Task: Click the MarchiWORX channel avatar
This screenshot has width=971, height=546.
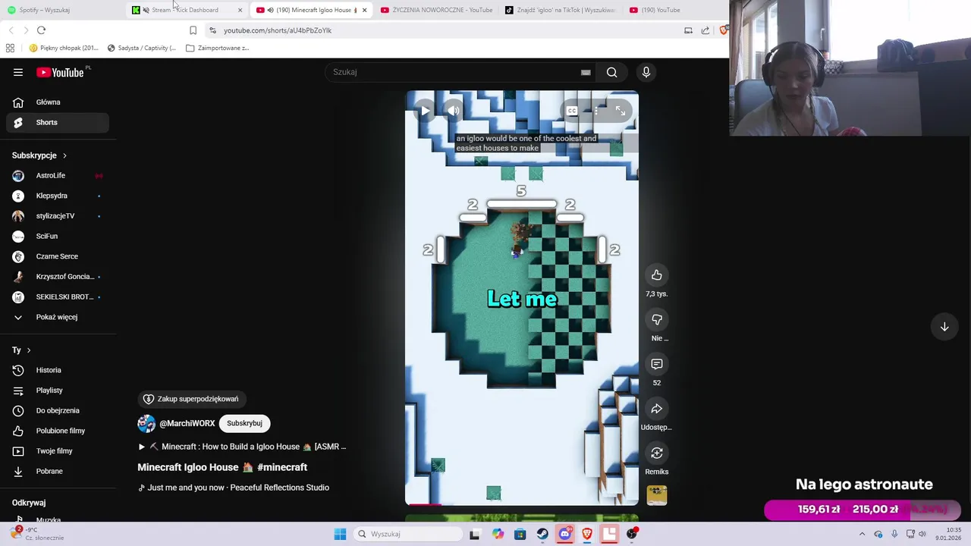Action: 146,423
